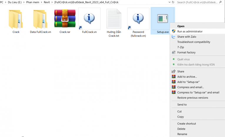Expand chevron after Revit breadcrumb
The height and width of the screenshot is (137, 225).
point(52,2)
